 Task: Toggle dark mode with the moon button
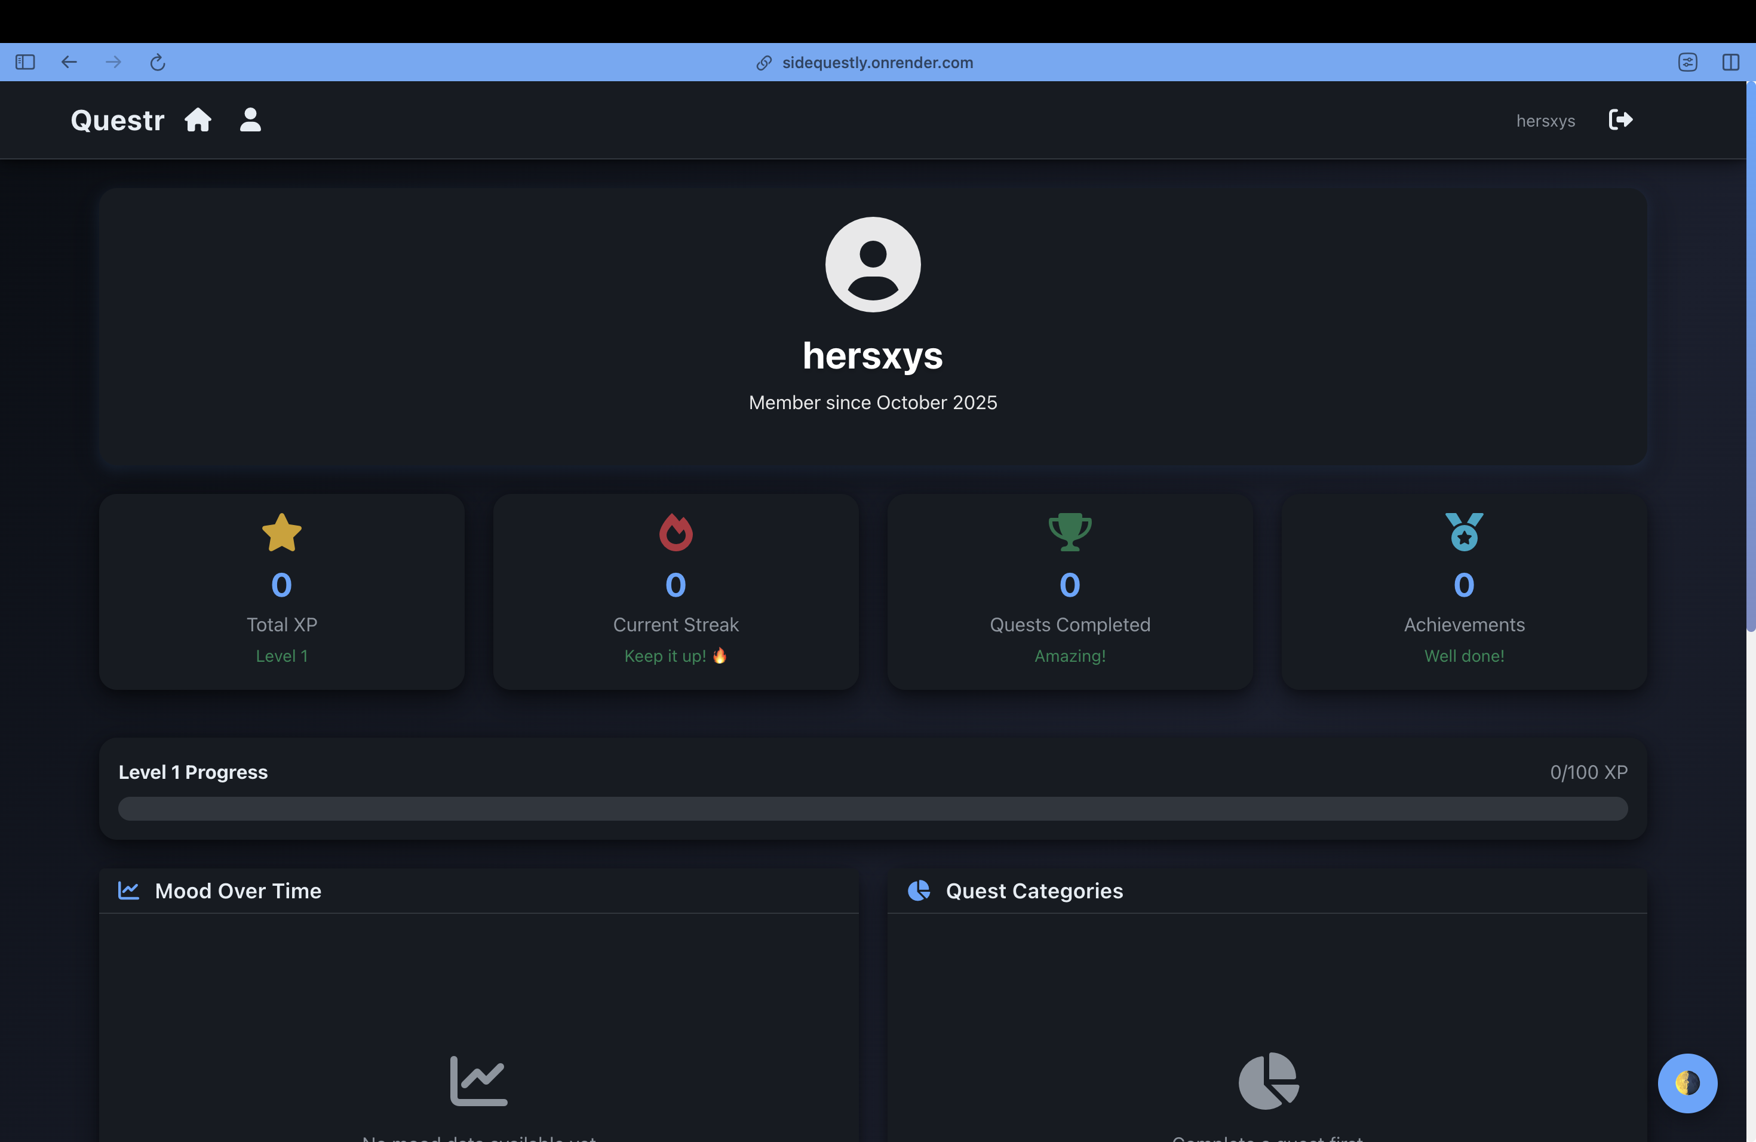[x=1687, y=1082]
